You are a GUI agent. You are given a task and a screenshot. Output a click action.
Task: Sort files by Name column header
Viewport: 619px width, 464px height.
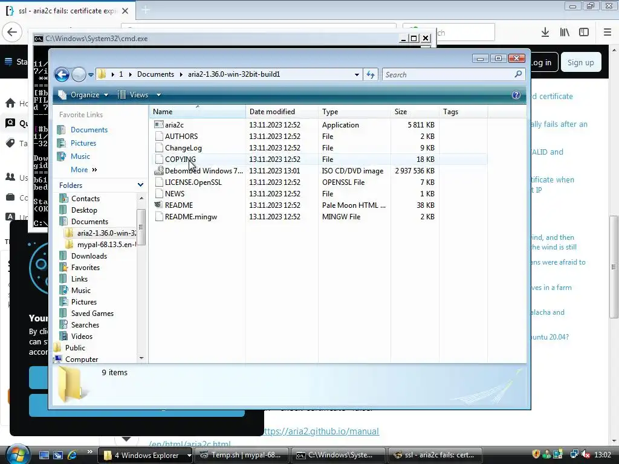pos(198,112)
